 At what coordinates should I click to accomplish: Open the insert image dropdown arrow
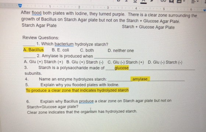pos(184,1)
